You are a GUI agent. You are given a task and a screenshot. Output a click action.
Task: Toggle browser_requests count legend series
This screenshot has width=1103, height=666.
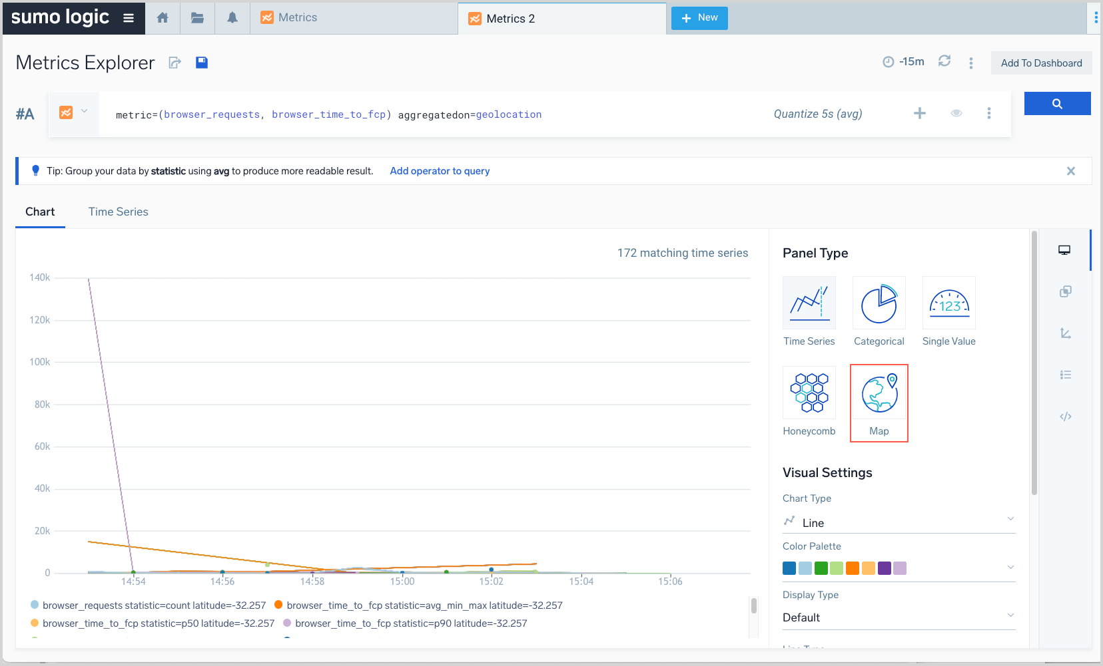pyautogui.click(x=153, y=605)
